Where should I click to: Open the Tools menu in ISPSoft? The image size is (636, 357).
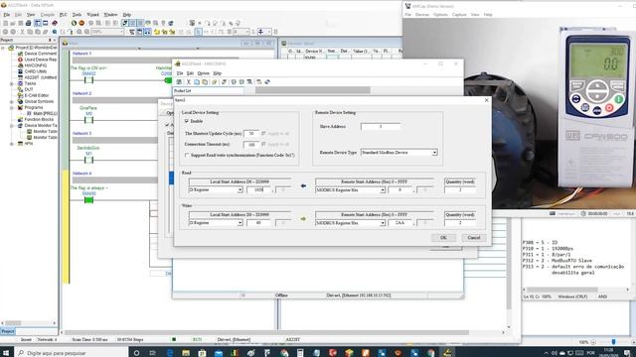pos(77,15)
